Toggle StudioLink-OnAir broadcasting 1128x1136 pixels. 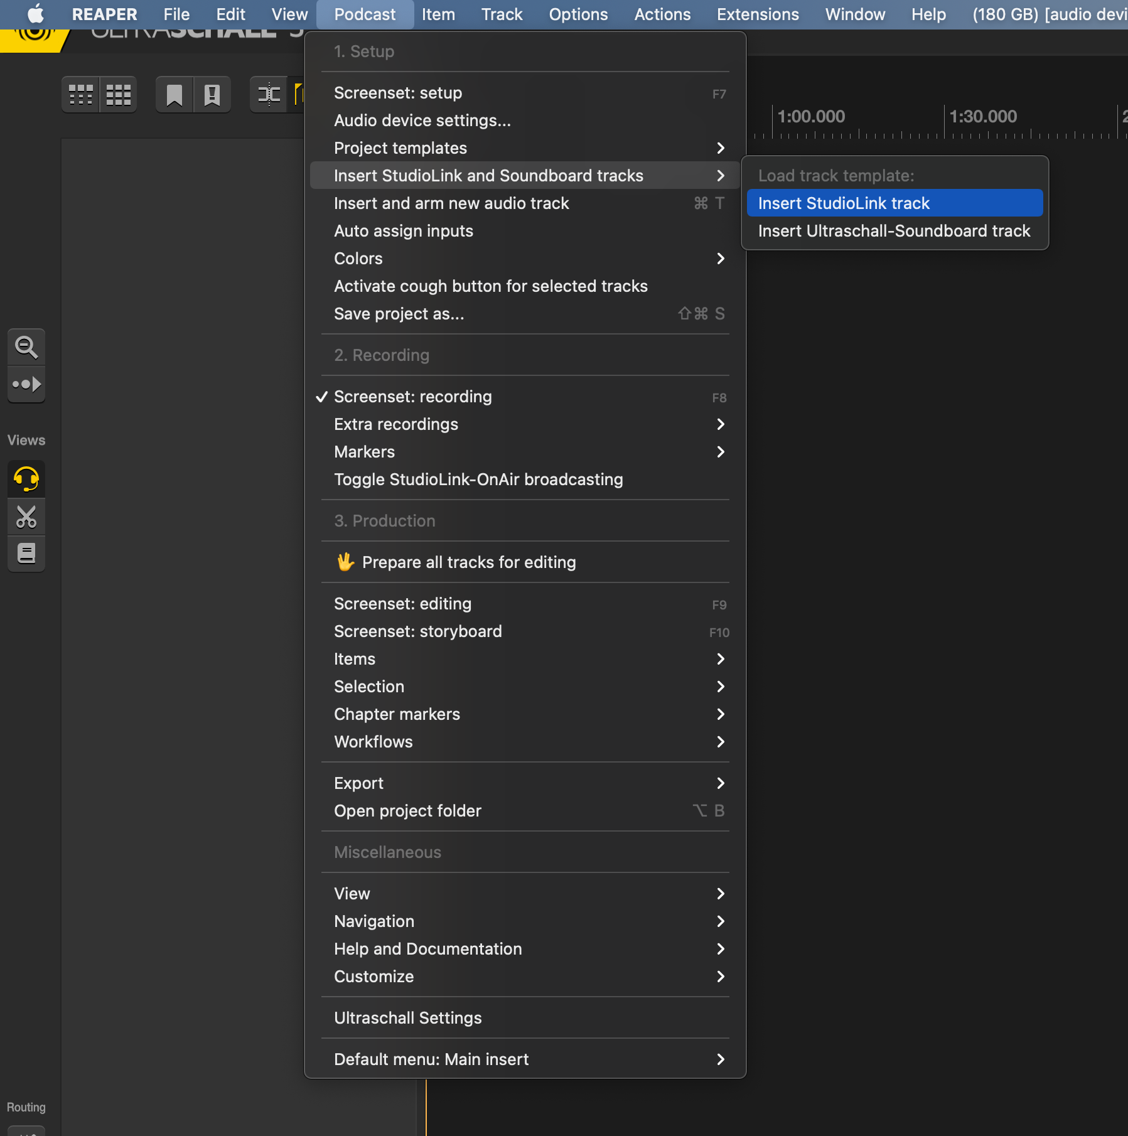(x=525, y=480)
